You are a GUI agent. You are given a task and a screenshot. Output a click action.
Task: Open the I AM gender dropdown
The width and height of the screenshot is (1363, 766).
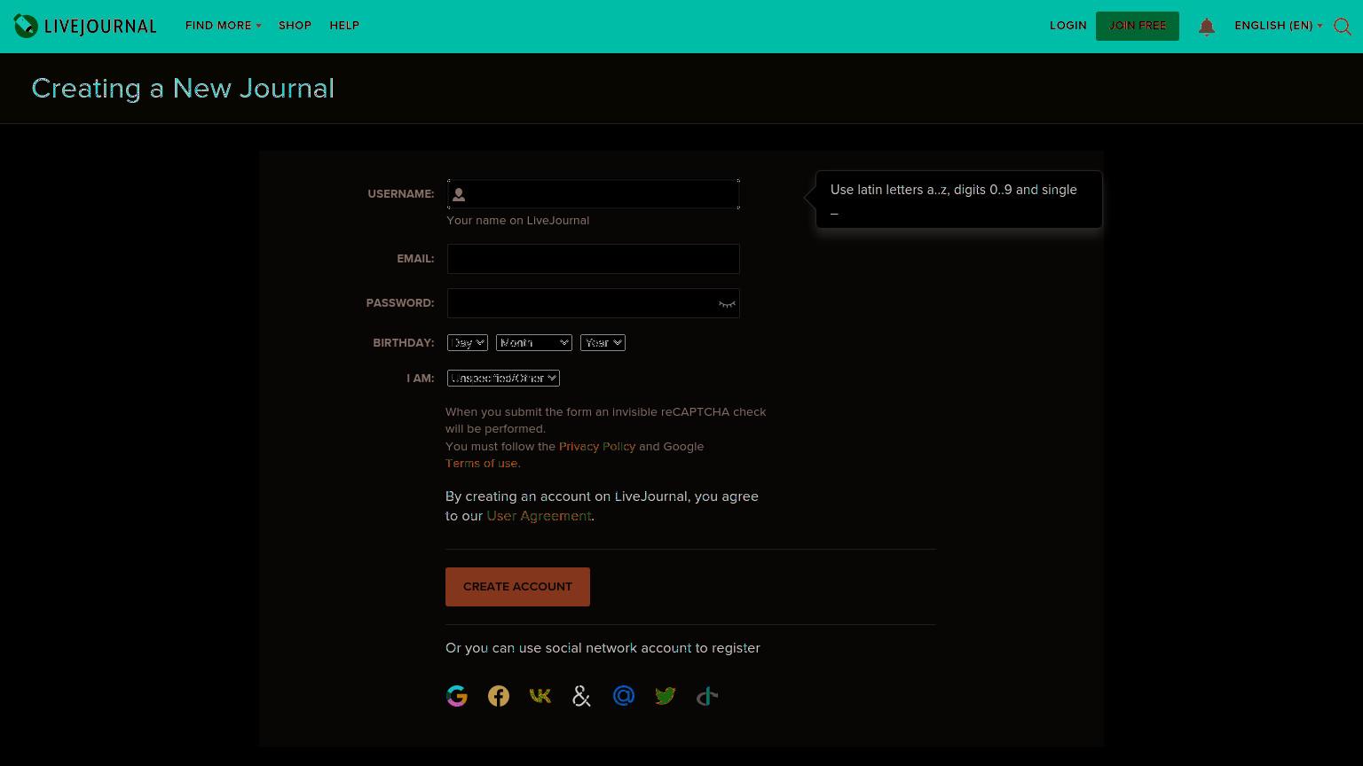point(503,378)
